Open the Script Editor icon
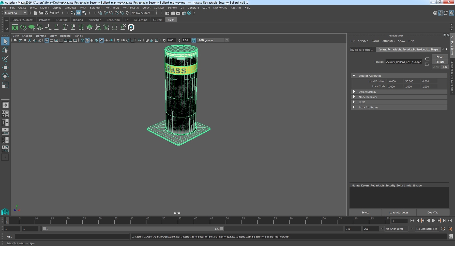 450,237
